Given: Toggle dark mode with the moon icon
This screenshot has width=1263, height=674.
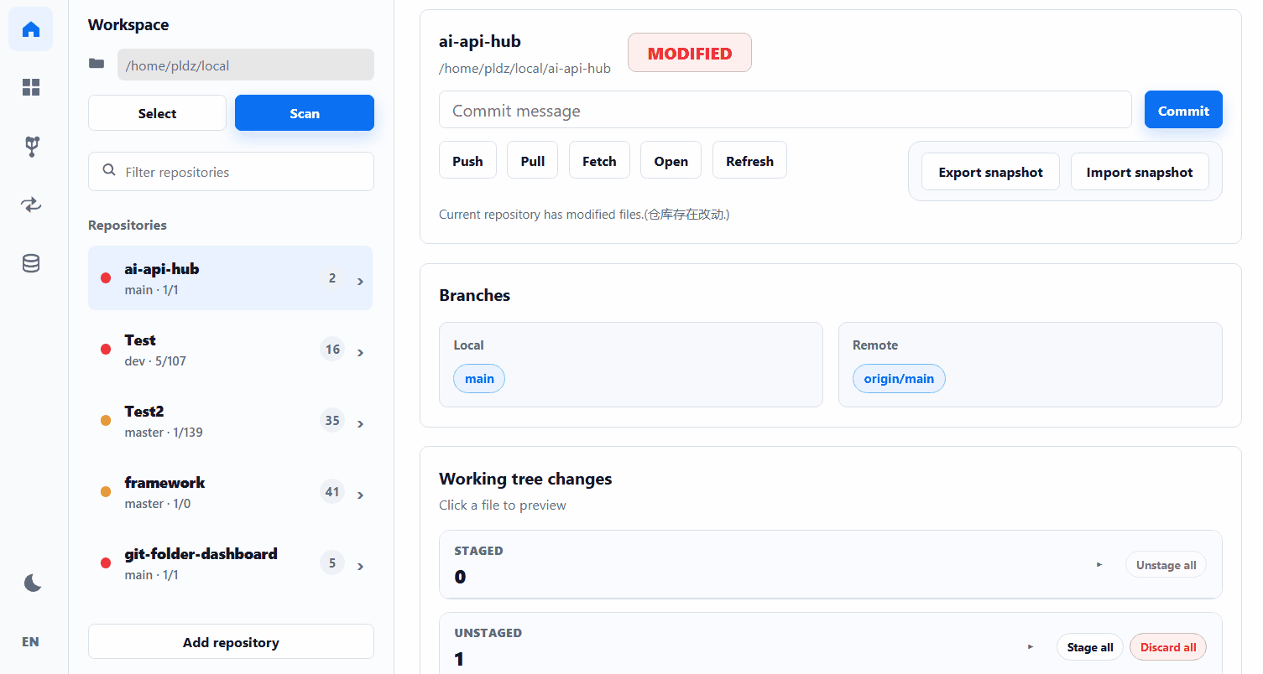Looking at the screenshot, I should tap(31, 582).
